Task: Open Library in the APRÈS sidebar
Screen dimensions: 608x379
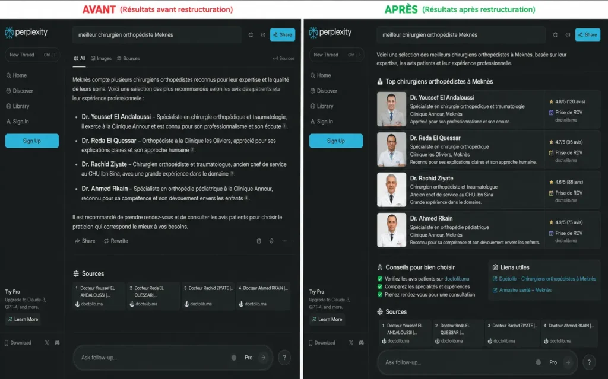Action: (322, 106)
